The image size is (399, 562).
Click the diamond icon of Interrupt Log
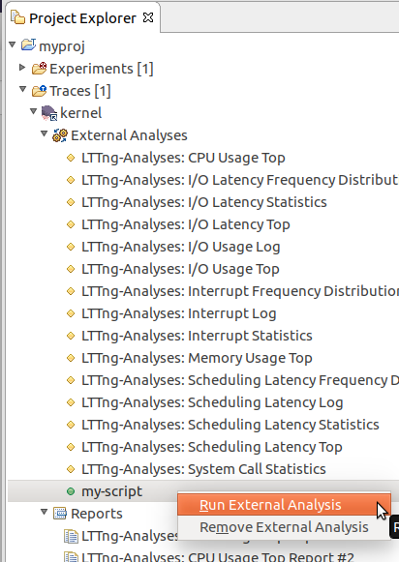(x=71, y=313)
